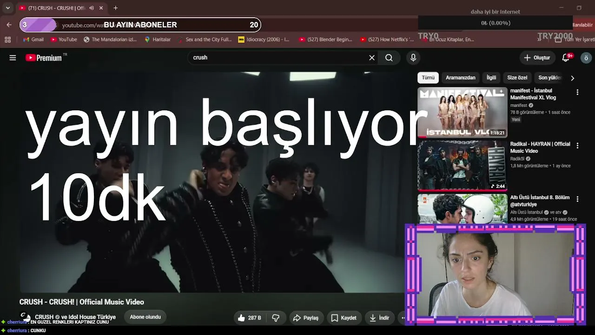Close the CRUSH YouTube browser tab

click(101, 8)
